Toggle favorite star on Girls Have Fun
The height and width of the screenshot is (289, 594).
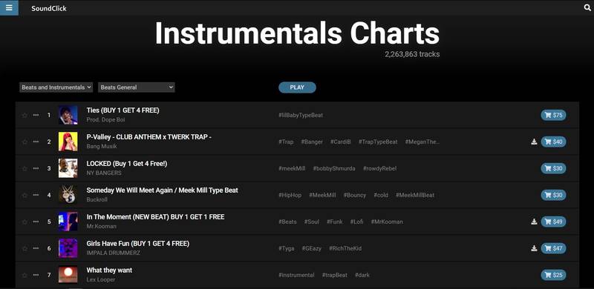(x=25, y=248)
